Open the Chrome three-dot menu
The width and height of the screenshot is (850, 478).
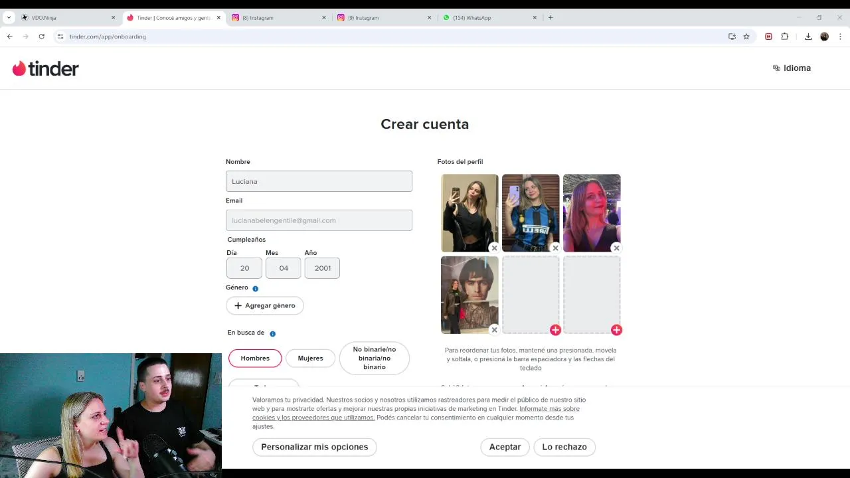click(x=839, y=37)
